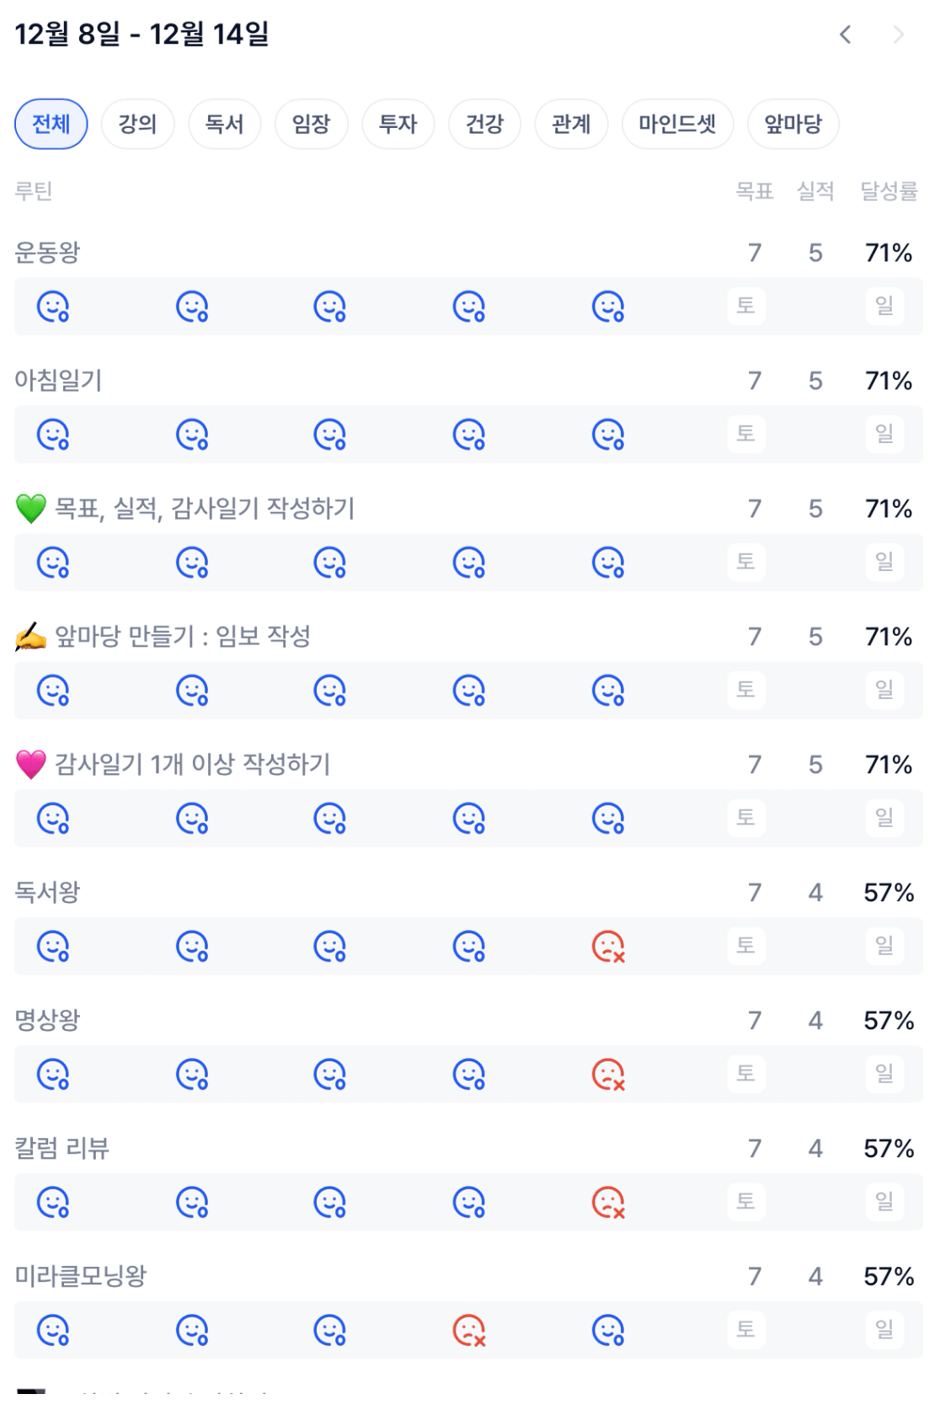The image size is (940, 1426).
Task: Click the 71% achievement rate for 아침일기
Action: click(x=889, y=382)
